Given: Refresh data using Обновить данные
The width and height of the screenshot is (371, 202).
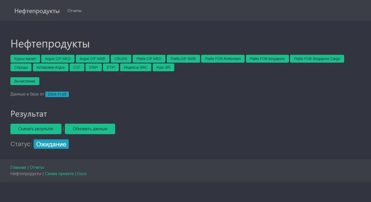Looking at the screenshot, I should click(90, 129).
